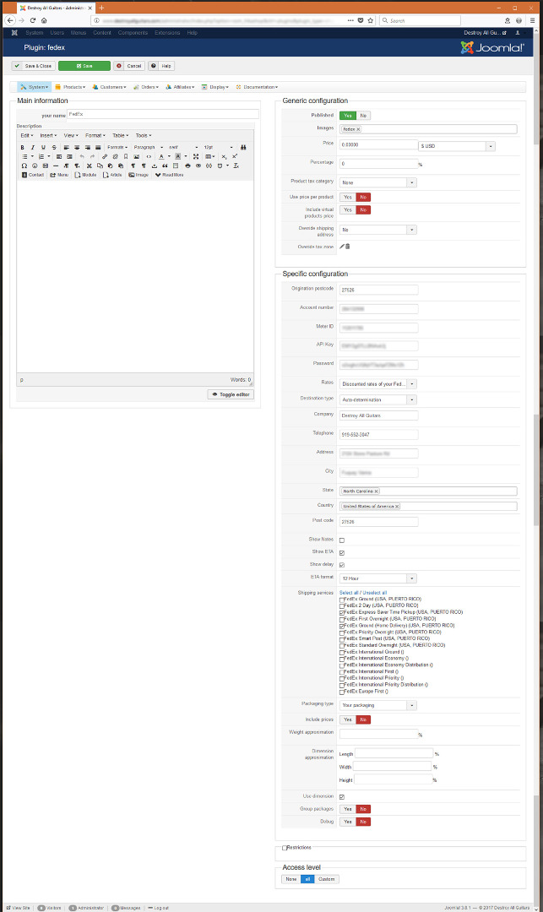Click the Save & Close button
Screen dimensions: 543x912
[x=34, y=66]
